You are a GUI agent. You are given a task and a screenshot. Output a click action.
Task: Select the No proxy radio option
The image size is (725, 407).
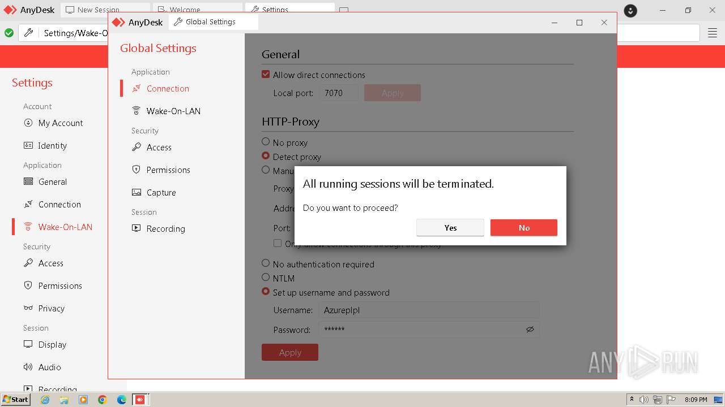coord(266,142)
